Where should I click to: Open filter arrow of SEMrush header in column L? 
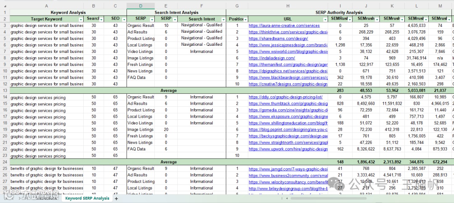pos(426,19)
